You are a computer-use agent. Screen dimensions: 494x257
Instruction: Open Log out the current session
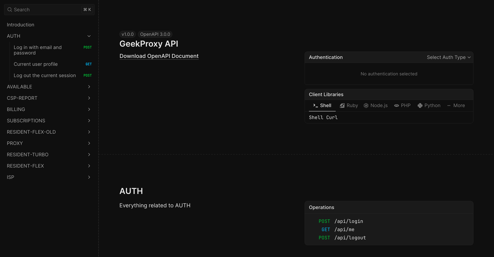click(52, 75)
